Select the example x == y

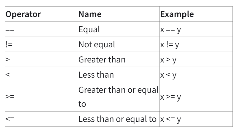[x=171, y=29]
